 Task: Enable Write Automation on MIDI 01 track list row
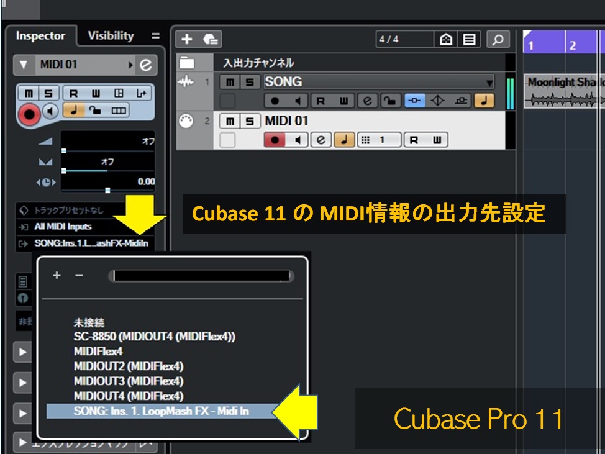click(x=437, y=140)
